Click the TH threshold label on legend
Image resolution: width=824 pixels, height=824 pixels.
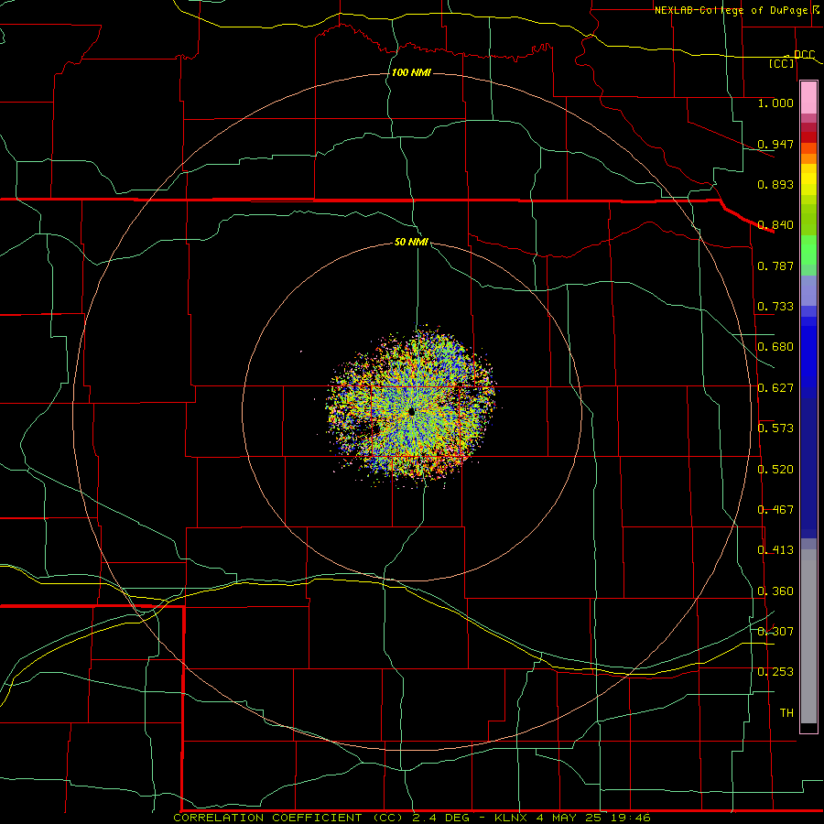tap(786, 713)
